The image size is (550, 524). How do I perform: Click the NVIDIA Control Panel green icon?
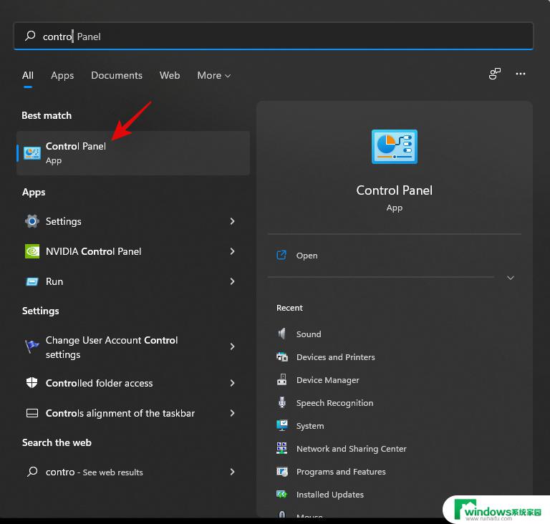pyautogui.click(x=32, y=251)
